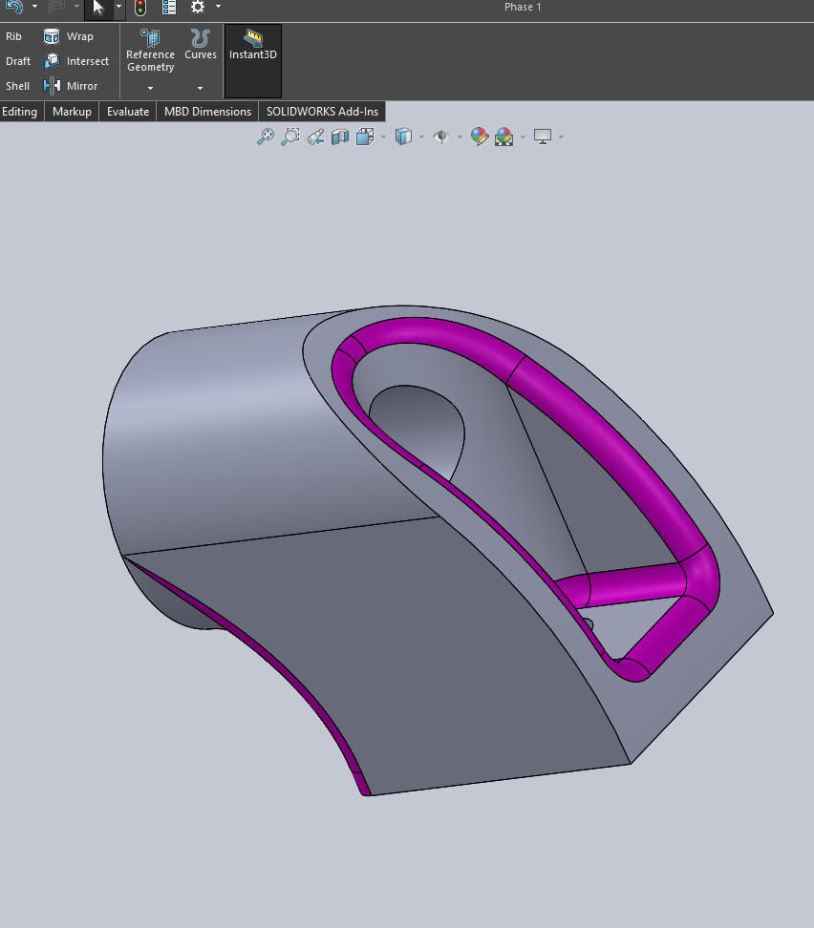Toggle Hide/Show Items eye icon
This screenshot has width=814, height=928.
click(x=442, y=136)
